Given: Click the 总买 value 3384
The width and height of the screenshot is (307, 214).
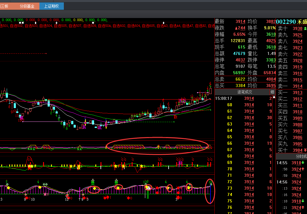Looking at the screenshot, I should (240, 85).
